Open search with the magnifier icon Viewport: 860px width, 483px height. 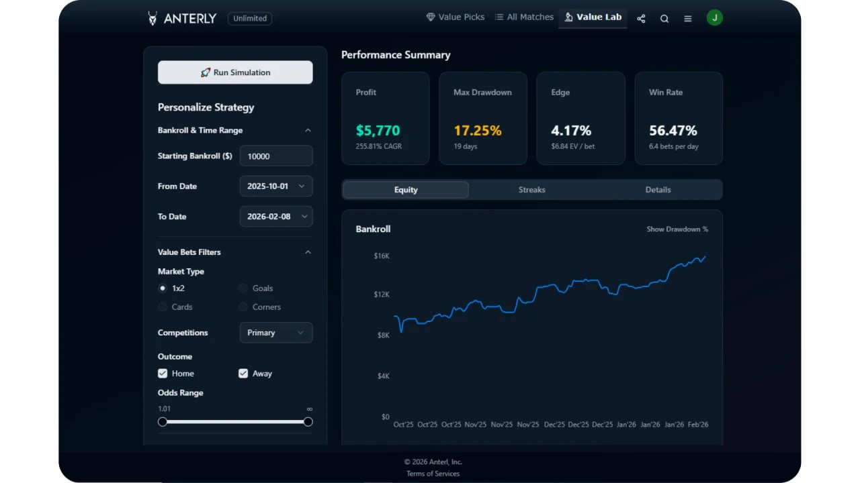[x=664, y=19]
